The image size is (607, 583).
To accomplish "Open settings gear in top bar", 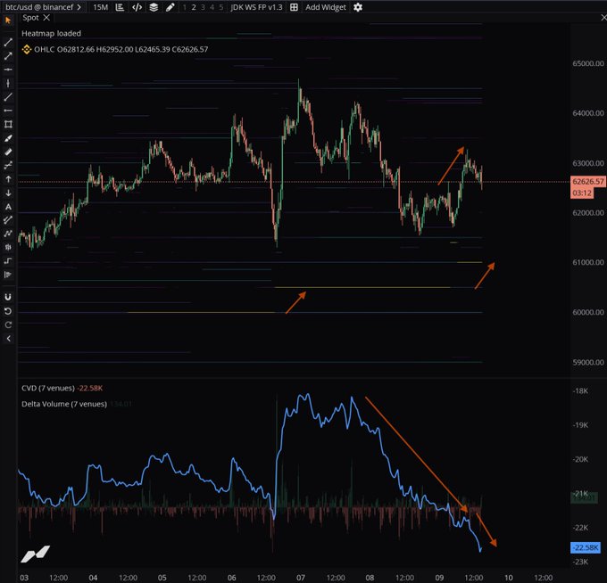I will [x=358, y=7].
